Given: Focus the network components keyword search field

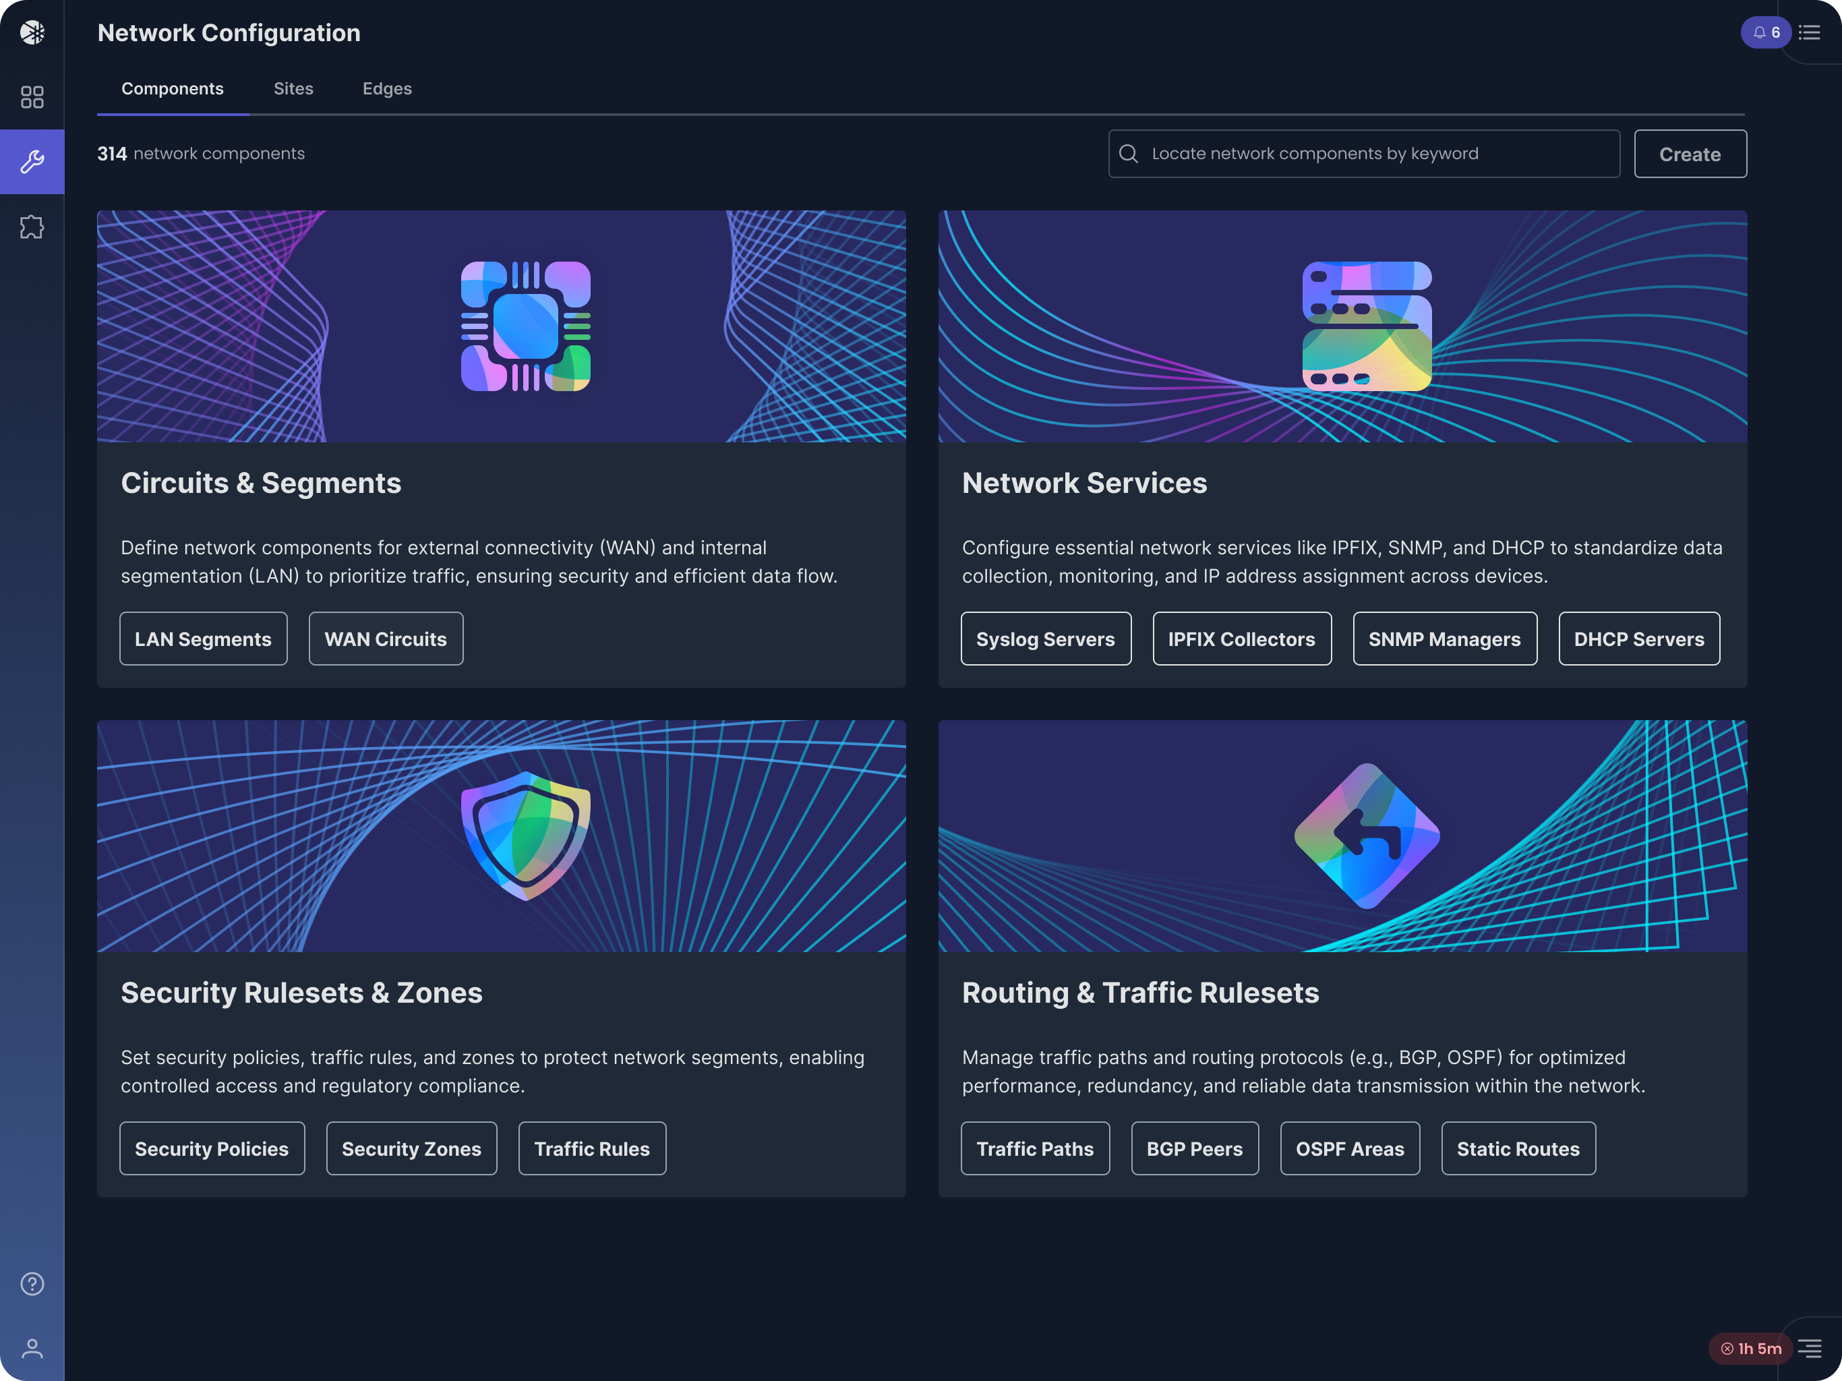Looking at the screenshot, I should pos(1364,154).
